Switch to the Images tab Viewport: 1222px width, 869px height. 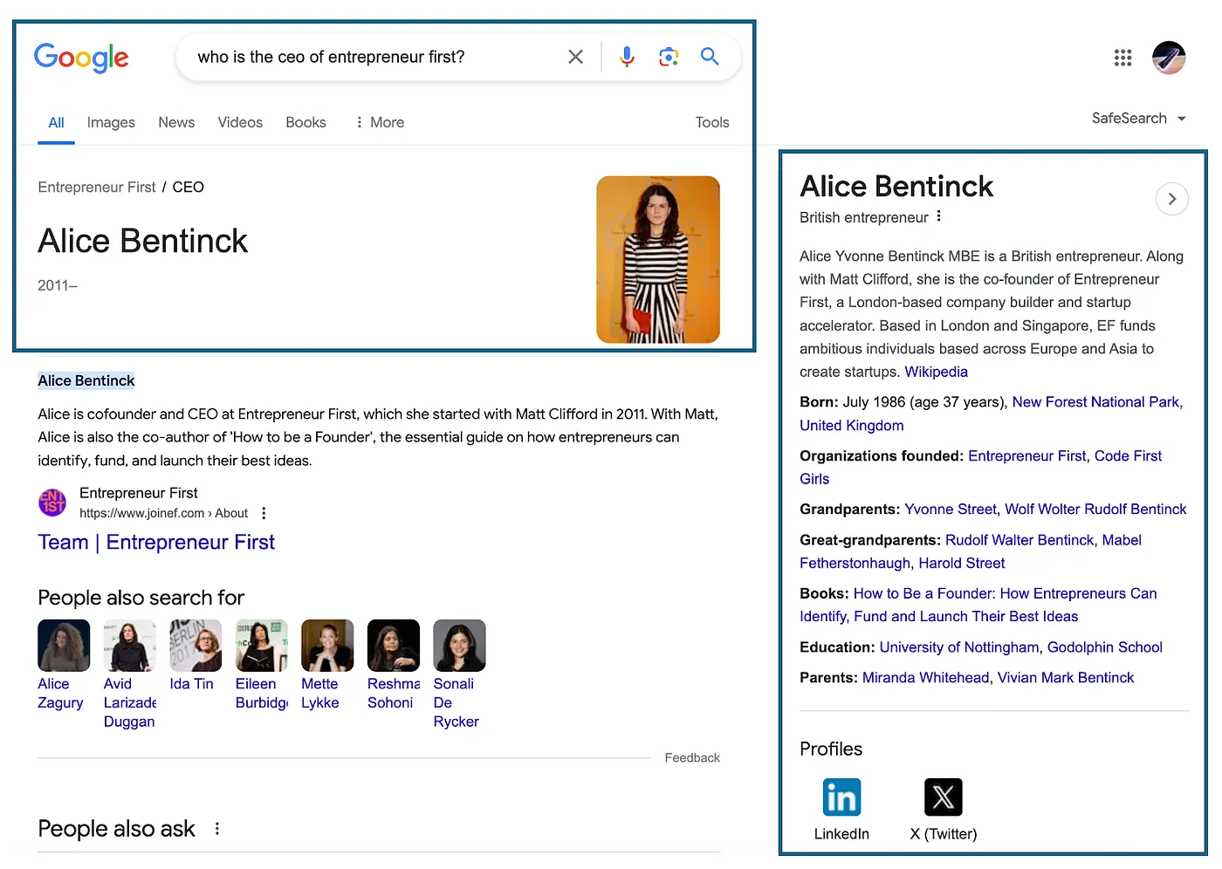coord(111,123)
